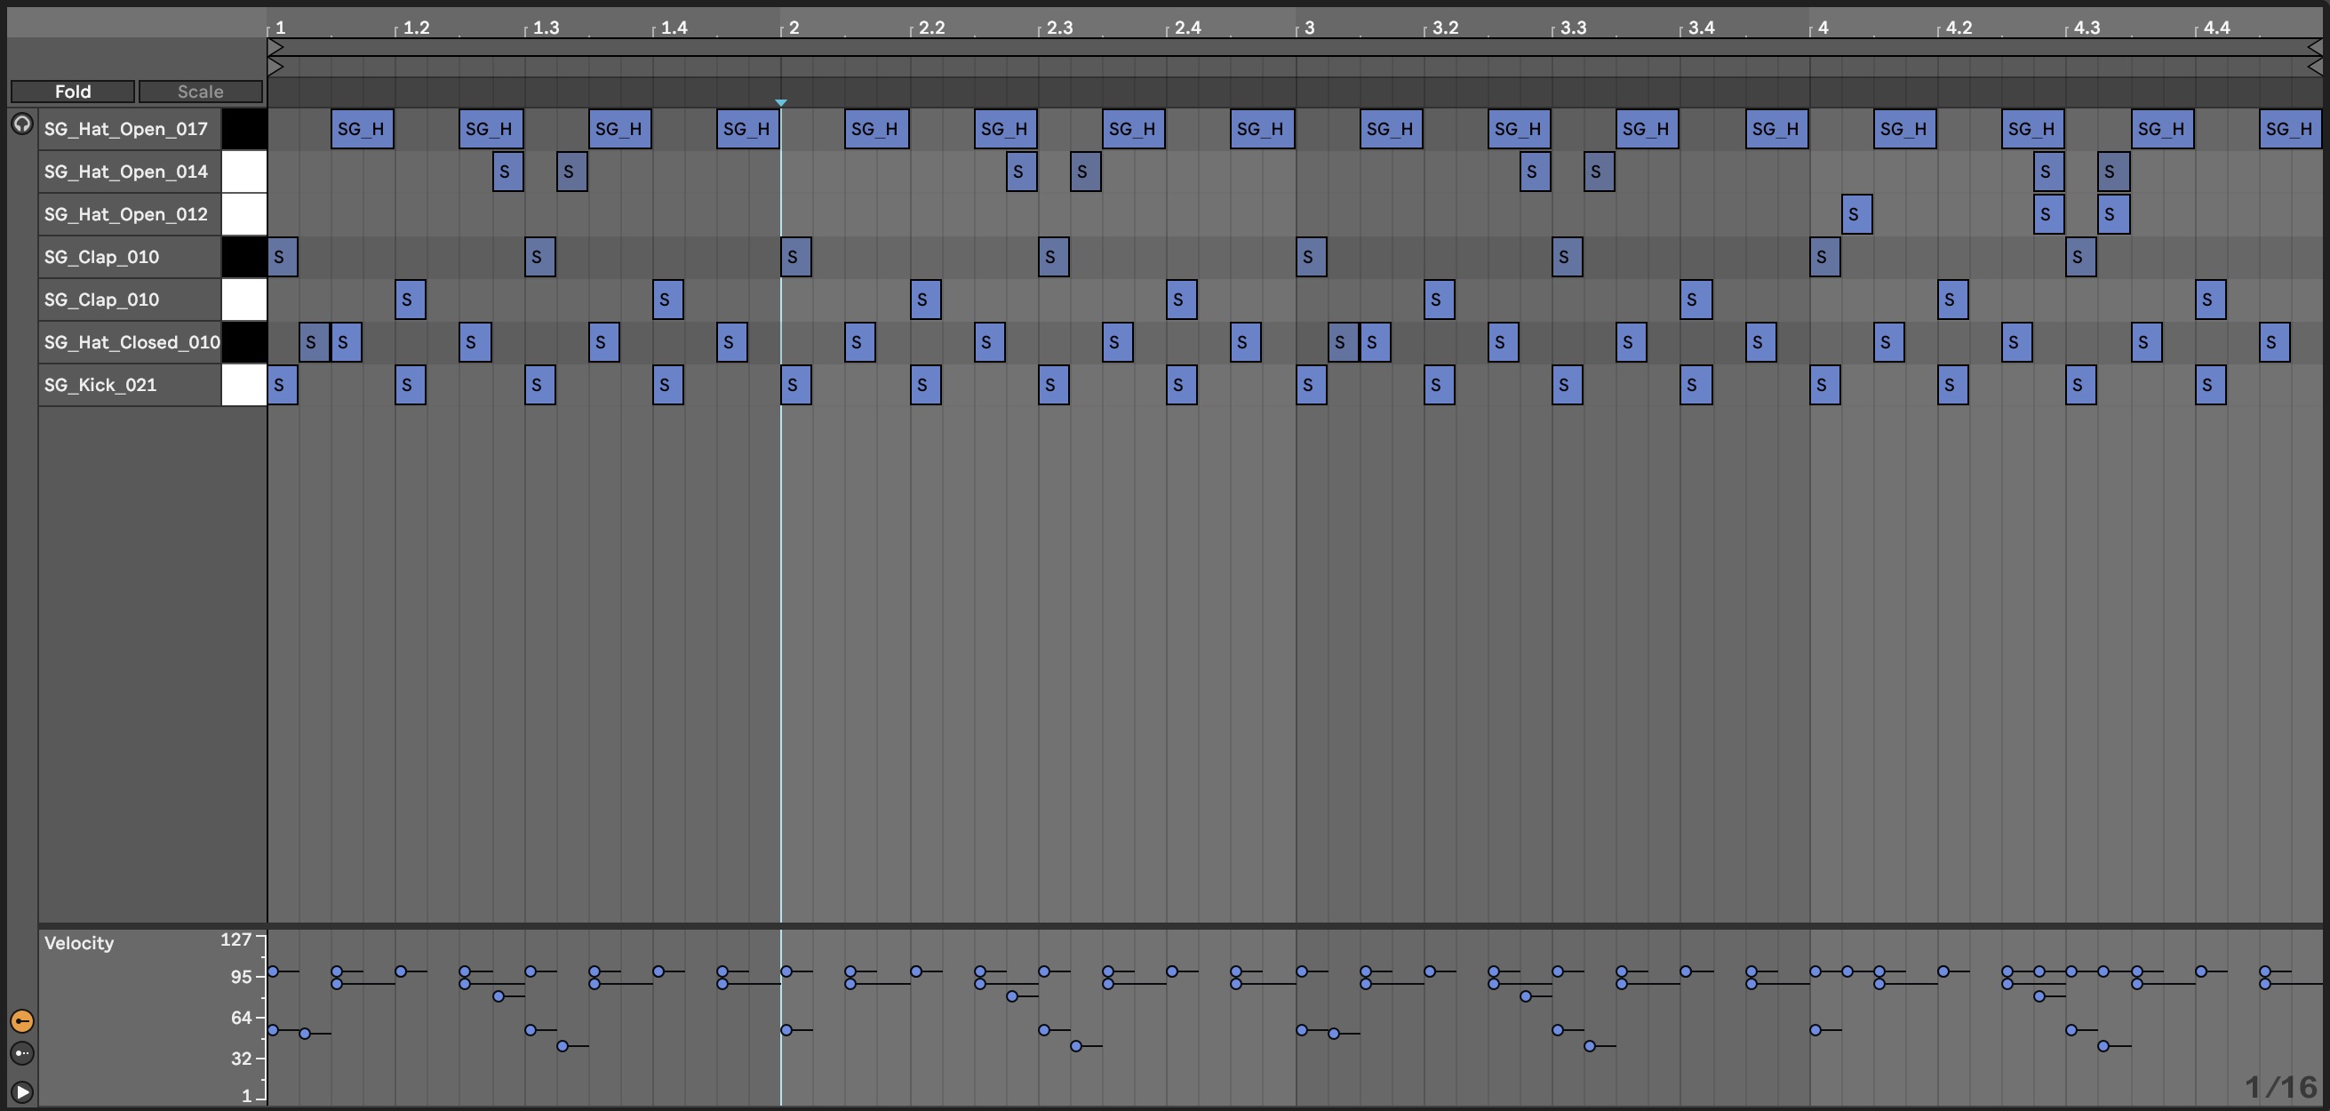Click the 3.4 beat label in the ruler
This screenshot has width=2330, height=1111.
click(x=1702, y=28)
